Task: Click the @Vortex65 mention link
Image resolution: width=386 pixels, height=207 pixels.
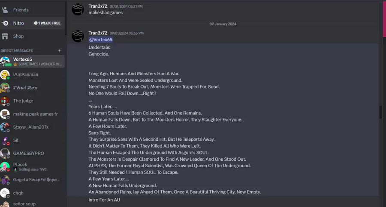Action: click(100, 40)
